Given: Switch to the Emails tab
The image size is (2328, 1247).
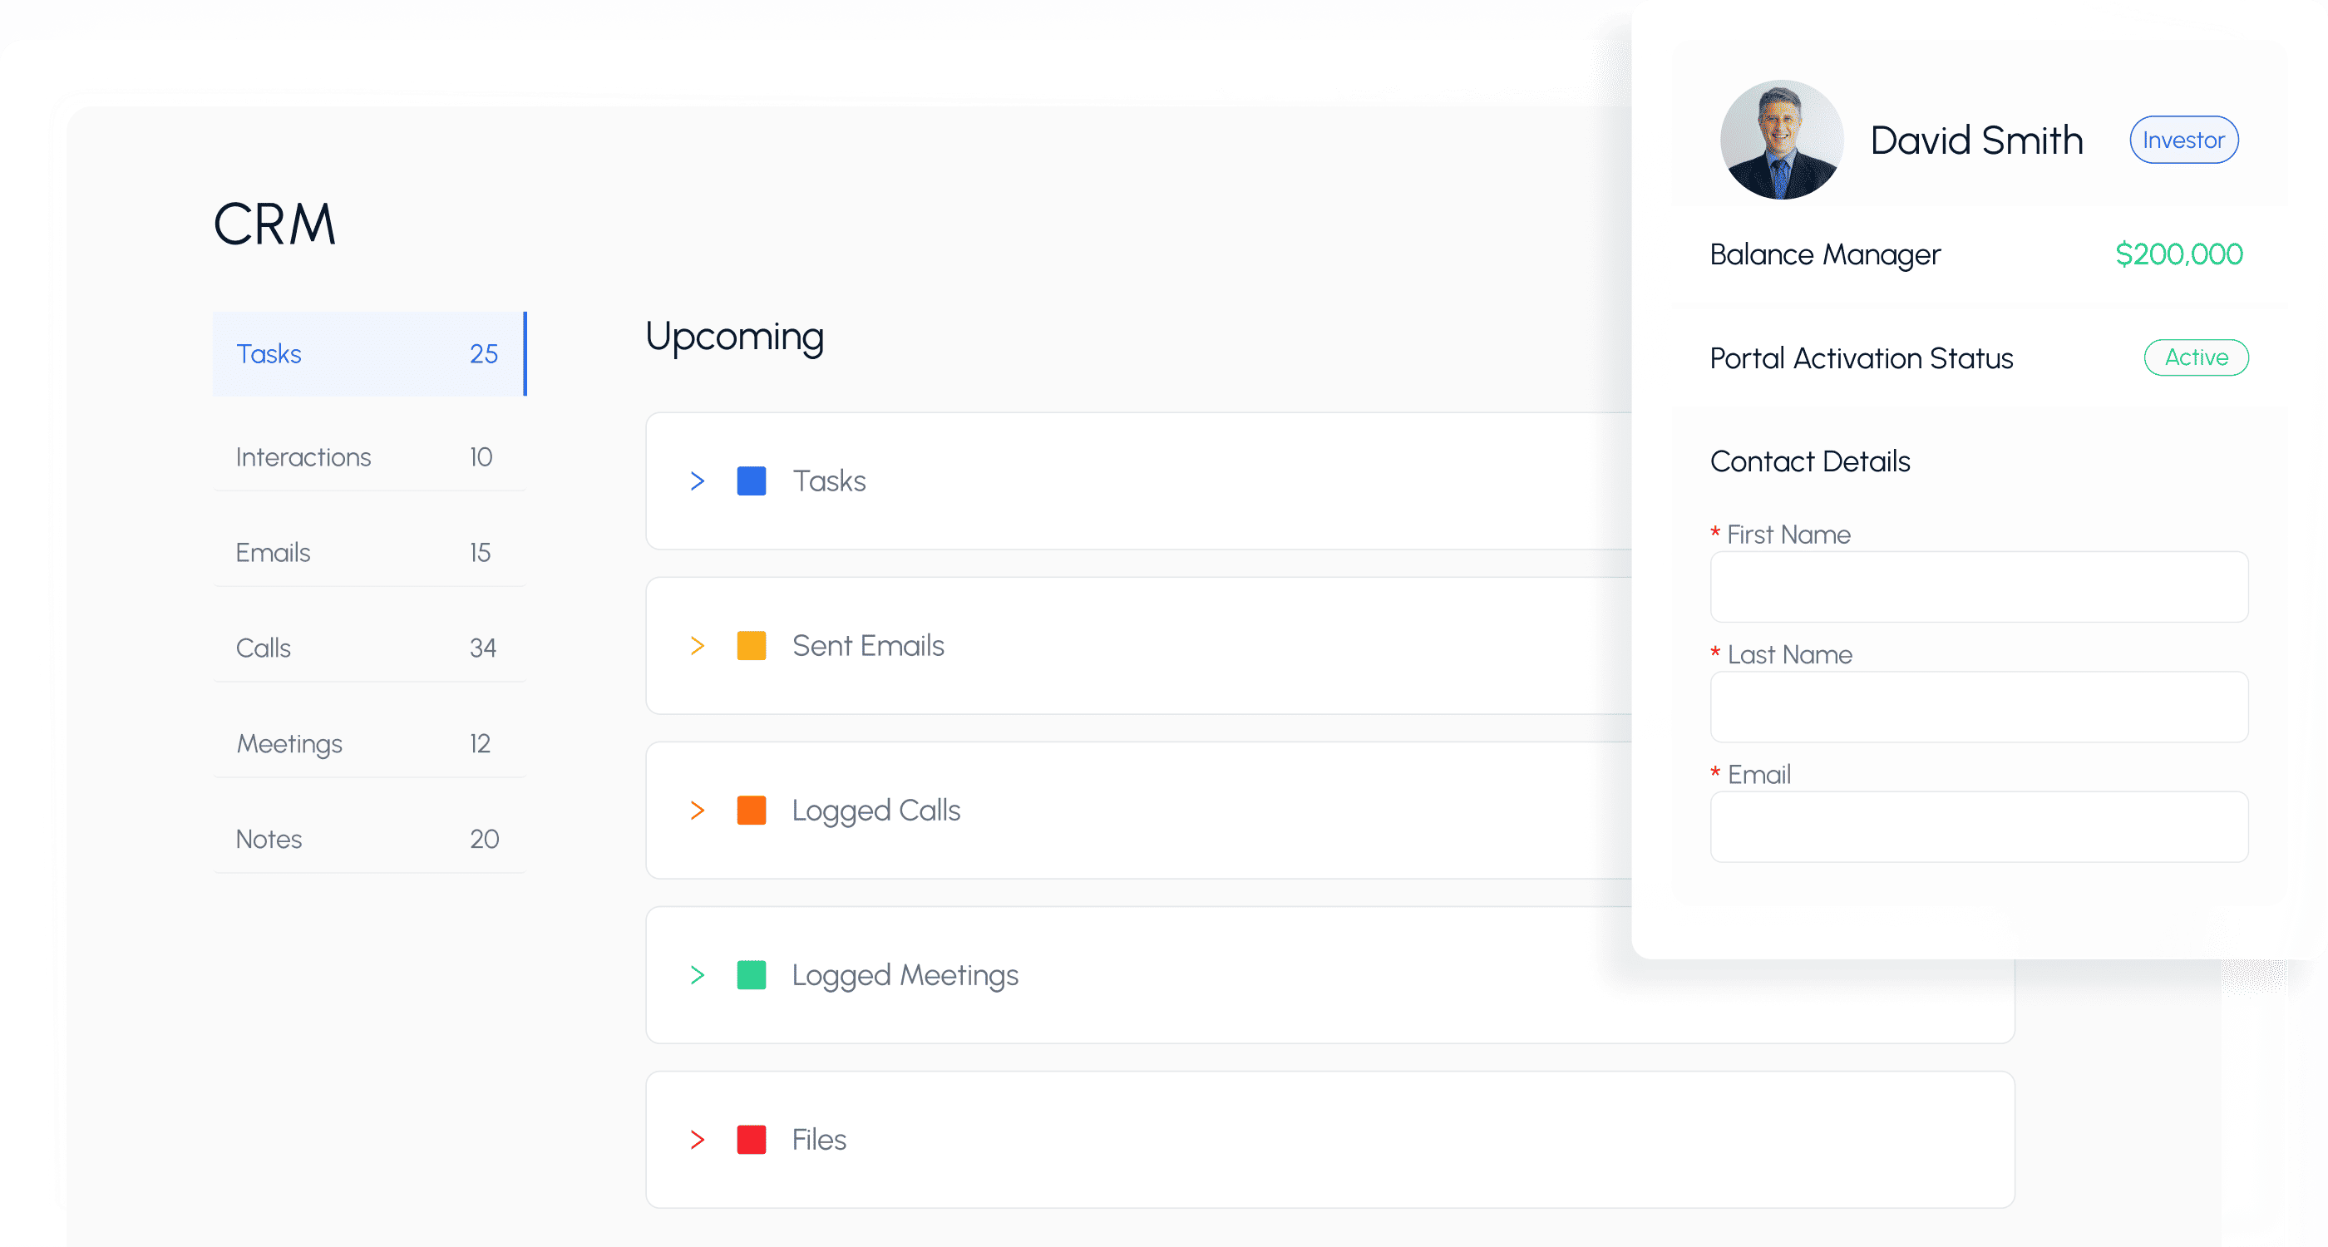Looking at the screenshot, I should 367,552.
